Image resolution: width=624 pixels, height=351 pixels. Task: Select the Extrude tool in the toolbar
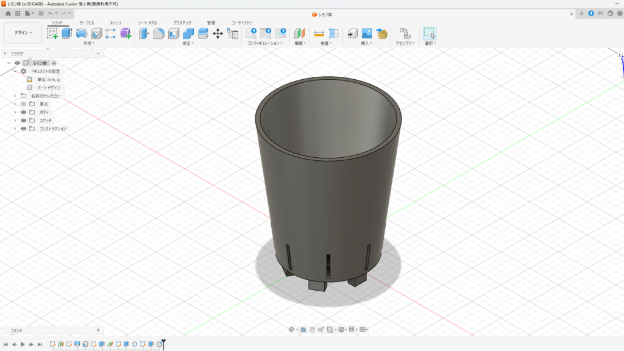pyautogui.click(x=66, y=34)
